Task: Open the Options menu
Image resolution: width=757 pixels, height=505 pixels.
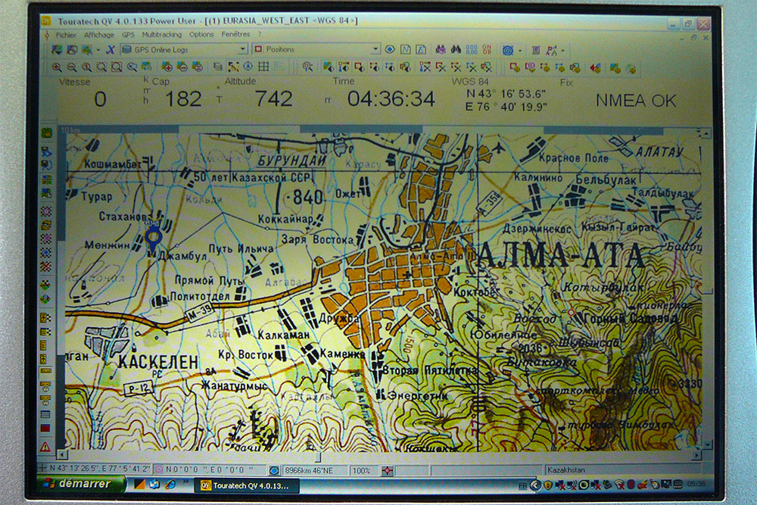Action: 201,35
